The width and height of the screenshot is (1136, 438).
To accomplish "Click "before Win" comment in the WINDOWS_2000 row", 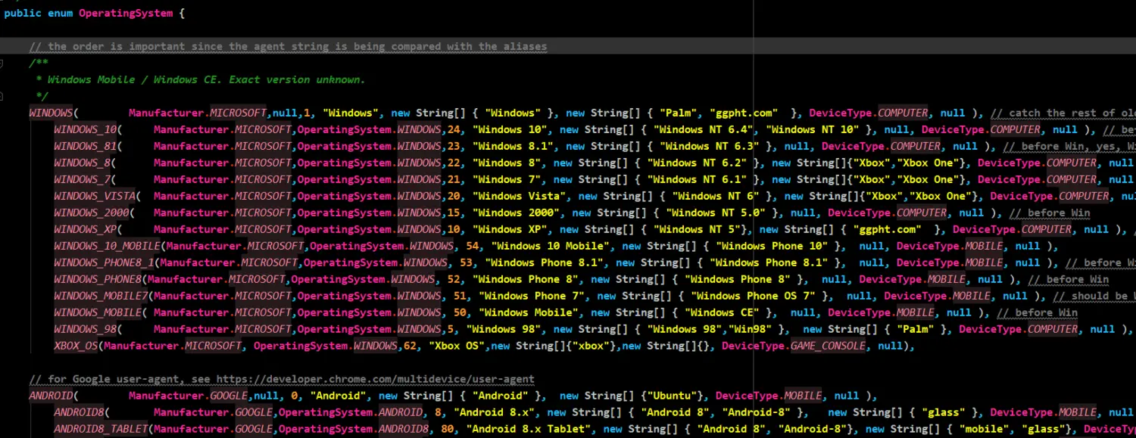I will click(x=1050, y=213).
